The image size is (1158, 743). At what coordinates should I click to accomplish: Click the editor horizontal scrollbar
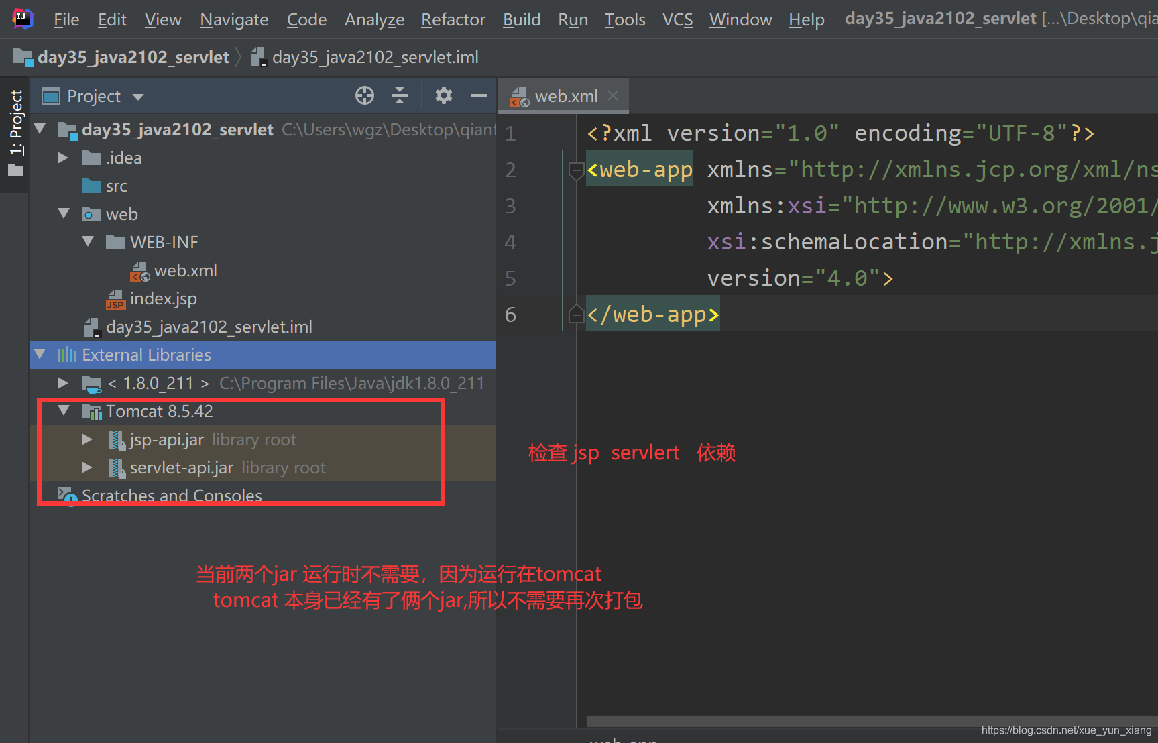872,722
